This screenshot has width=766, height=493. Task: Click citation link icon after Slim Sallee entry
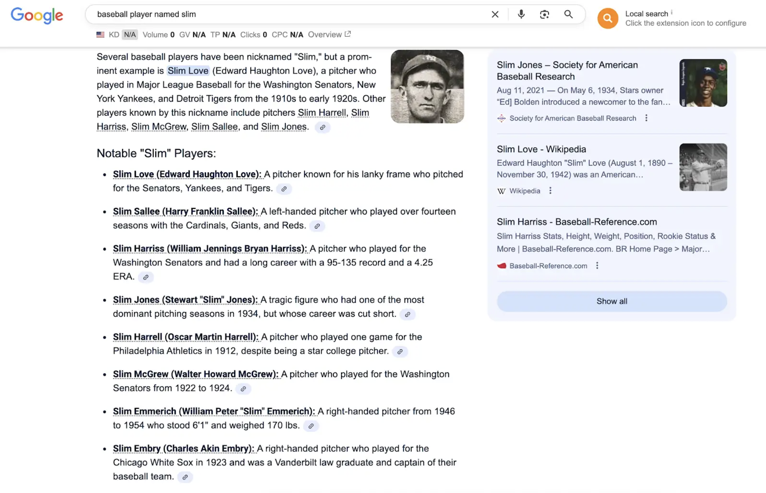point(317,226)
